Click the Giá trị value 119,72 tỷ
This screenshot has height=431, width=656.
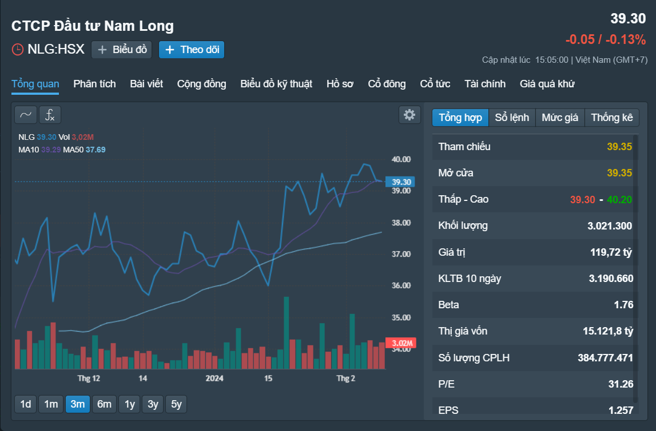pyautogui.click(x=611, y=252)
